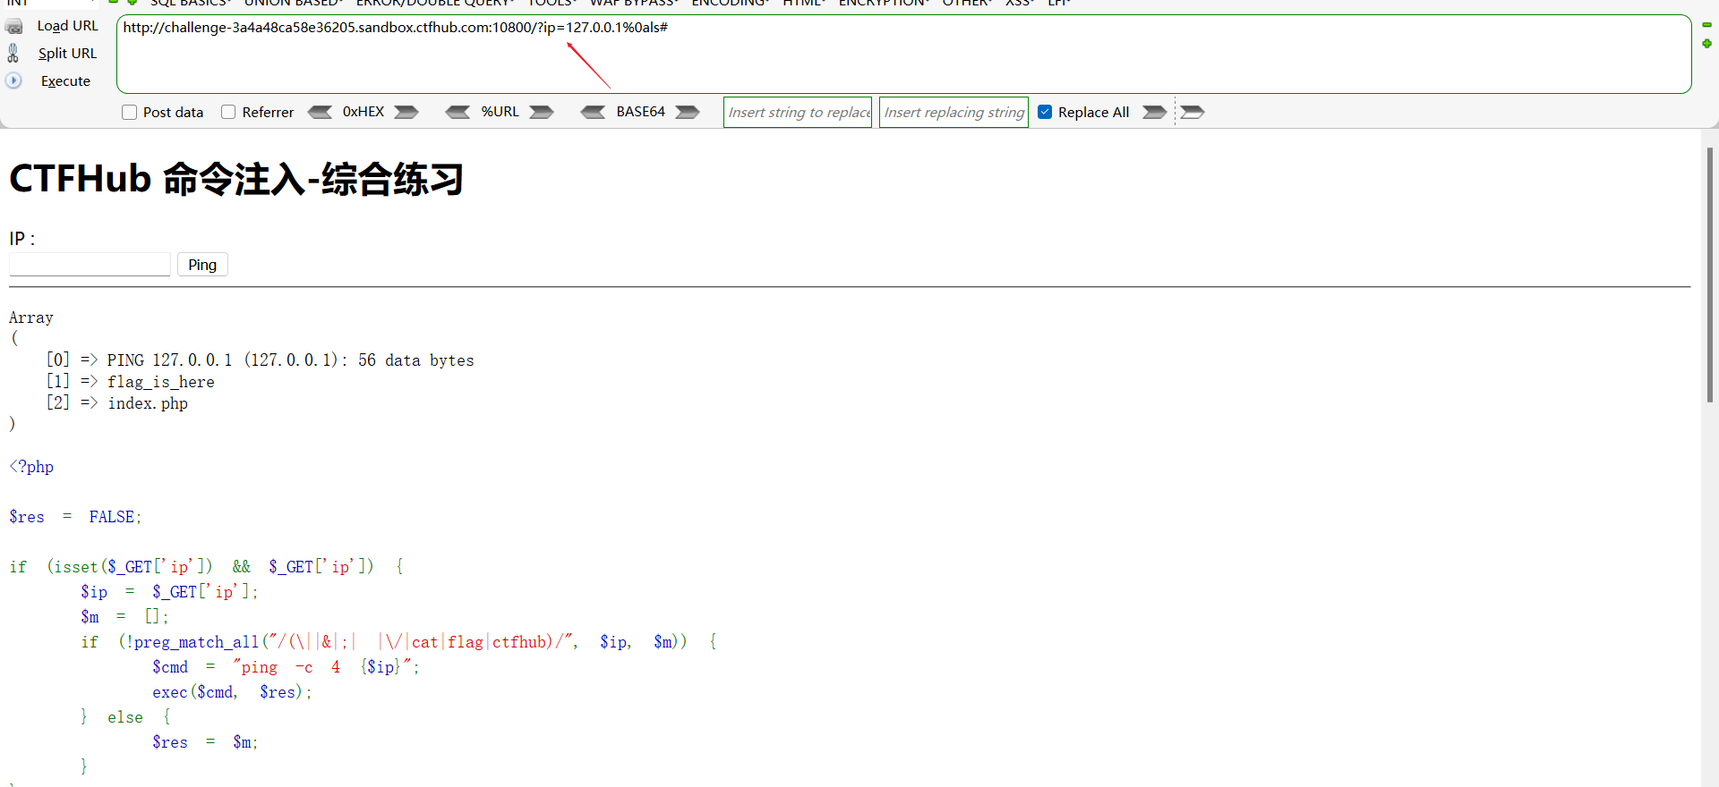Click the 'IP :' label
The image size is (1719, 787).
[x=21, y=239]
